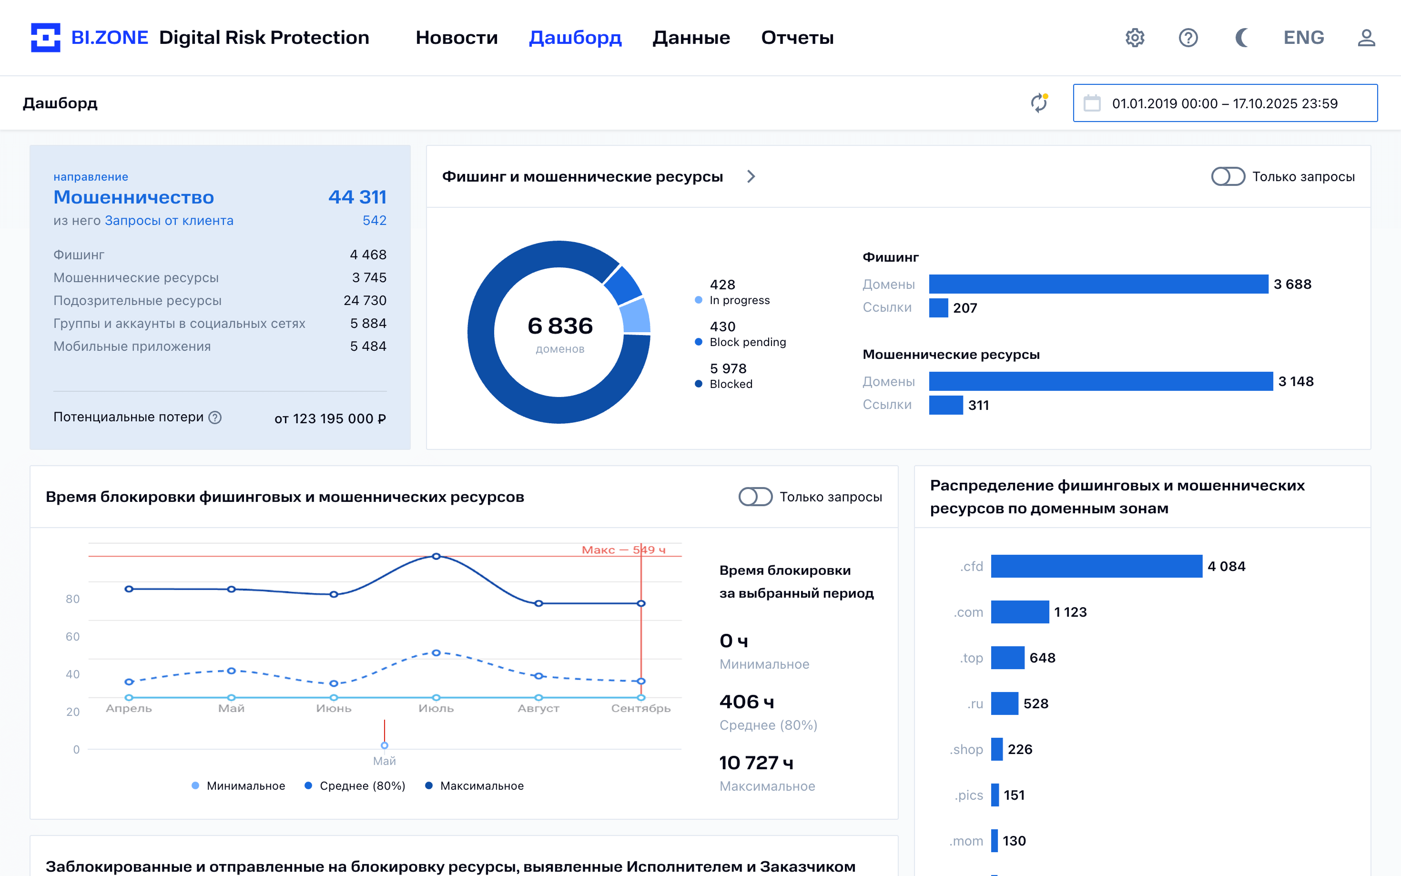This screenshot has width=1401, height=876.
Task: Toggle the Минимальное chart legend
Action: [x=238, y=785]
